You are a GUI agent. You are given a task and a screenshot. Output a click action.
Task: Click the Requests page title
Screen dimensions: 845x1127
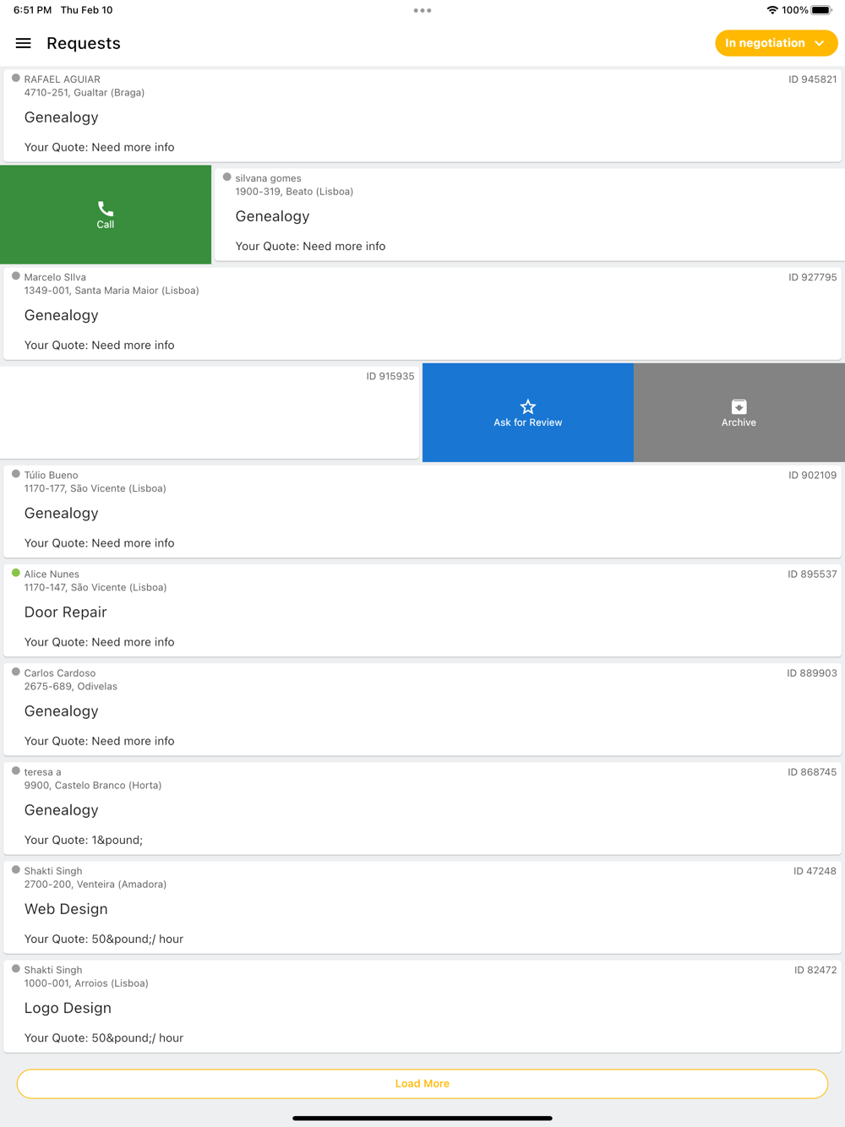pos(84,43)
